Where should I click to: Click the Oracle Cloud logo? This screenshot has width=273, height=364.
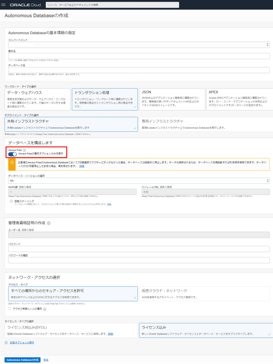pyautogui.click(x=25, y=5)
